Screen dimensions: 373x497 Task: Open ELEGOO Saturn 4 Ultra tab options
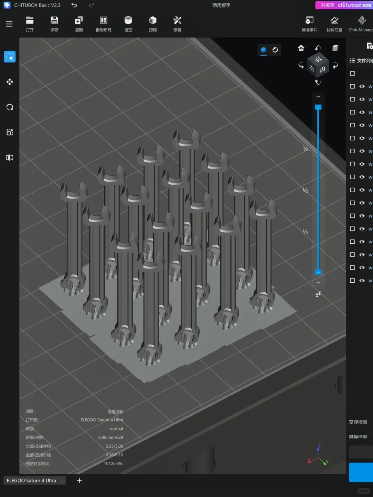62,480
